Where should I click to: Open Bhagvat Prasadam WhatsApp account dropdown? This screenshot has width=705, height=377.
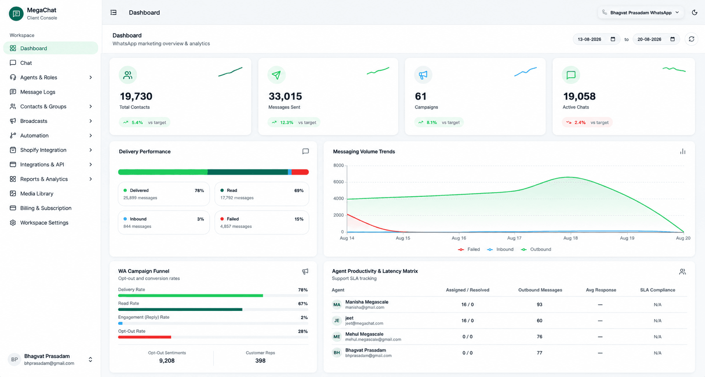point(641,13)
